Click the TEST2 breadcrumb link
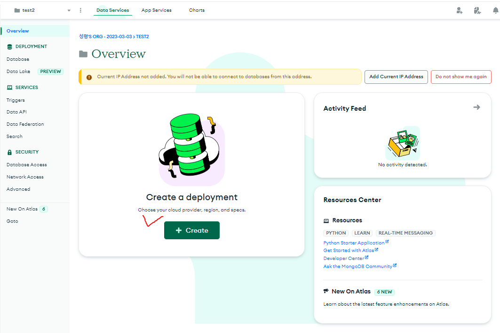Viewport: 500px width, 333px height. [x=142, y=37]
